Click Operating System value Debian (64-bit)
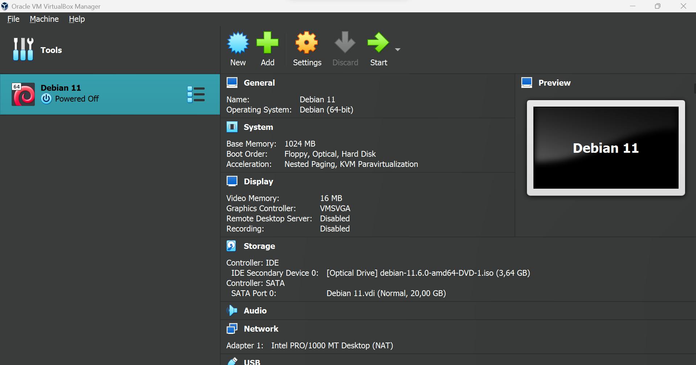The height and width of the screenshot is (365, 696). point(326,110)
